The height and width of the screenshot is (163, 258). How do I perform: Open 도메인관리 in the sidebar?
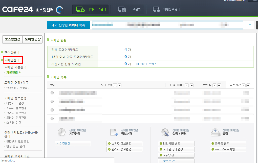12,60
